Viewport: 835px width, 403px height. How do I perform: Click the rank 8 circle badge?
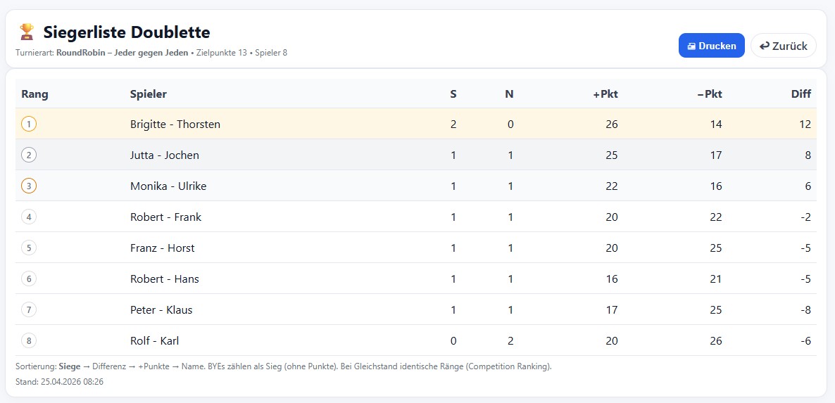(x=29, y=341)
